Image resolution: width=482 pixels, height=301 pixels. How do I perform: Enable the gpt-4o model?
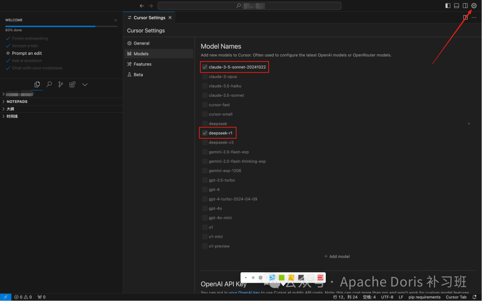pos(205,208)
